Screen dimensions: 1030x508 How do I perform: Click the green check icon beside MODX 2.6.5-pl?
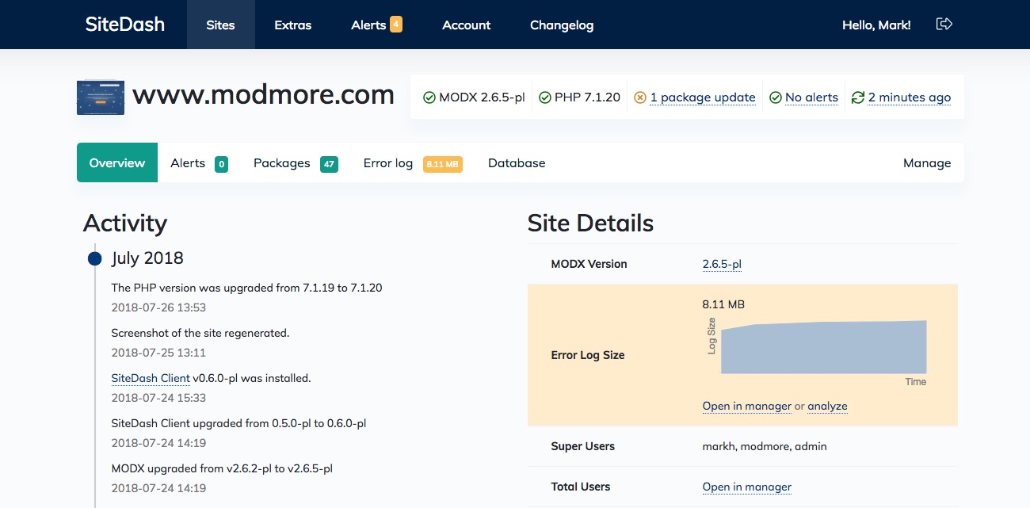(x=429, y=97)
